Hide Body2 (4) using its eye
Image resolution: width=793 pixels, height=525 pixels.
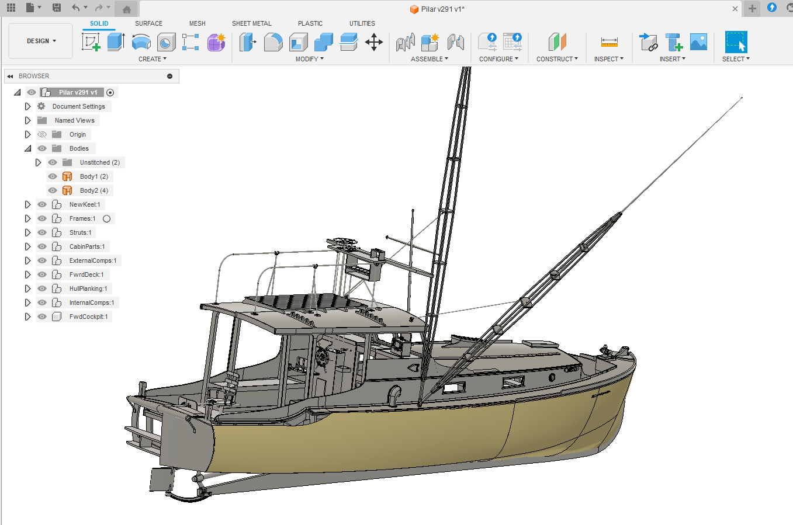click(x=53, y=190)
